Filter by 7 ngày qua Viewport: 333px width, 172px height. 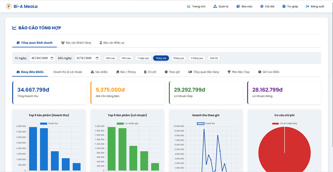click(x=143, y=58)
